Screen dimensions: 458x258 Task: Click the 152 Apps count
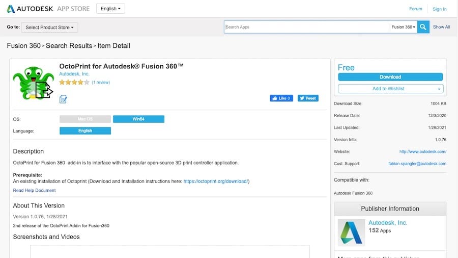380,230
